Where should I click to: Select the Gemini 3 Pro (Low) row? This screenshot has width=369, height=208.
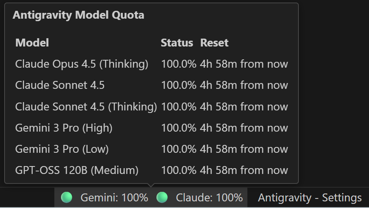[x=152, y=149]
